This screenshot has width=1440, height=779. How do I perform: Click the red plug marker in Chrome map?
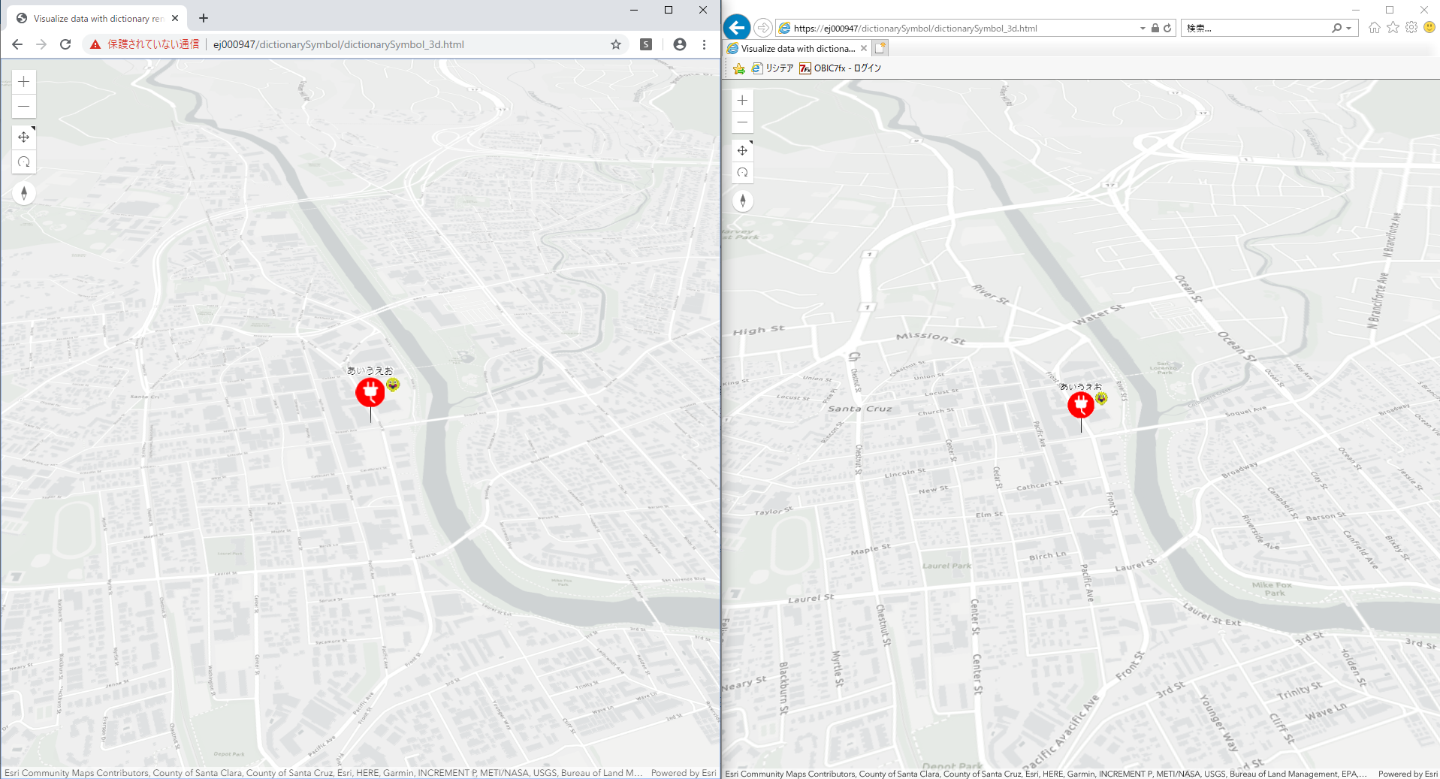(370, 392)
